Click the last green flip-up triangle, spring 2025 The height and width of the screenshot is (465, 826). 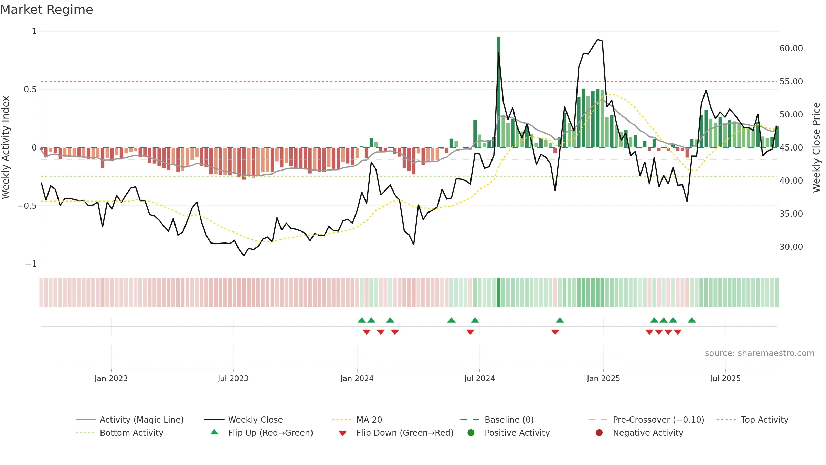point(692,320)
